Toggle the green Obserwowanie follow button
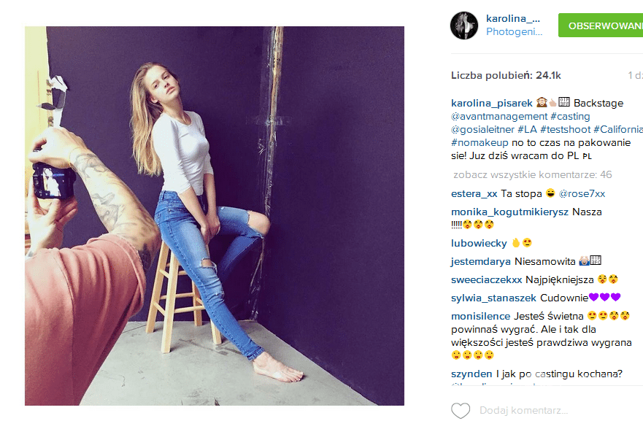Screen dimensions: 643x421 (600, 25)
